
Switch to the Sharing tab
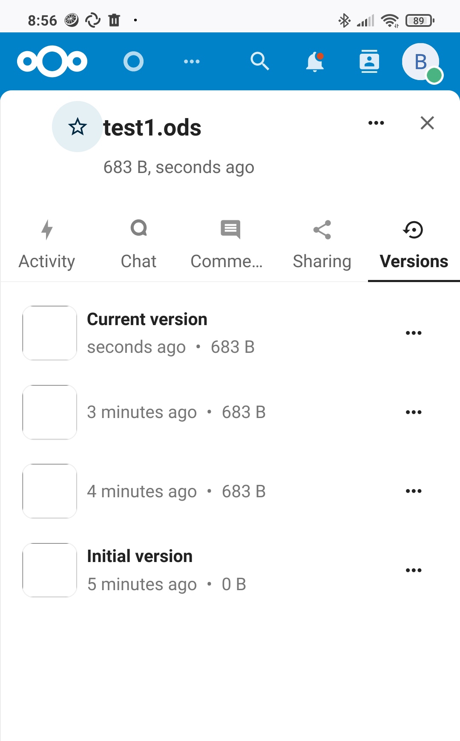click(x=322, y=244)
